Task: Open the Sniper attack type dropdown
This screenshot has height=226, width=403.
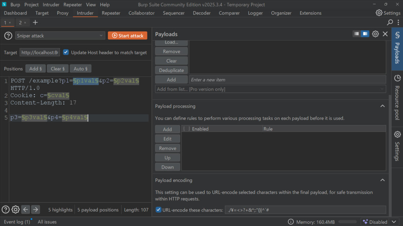Action: click(x=60, y=35)
